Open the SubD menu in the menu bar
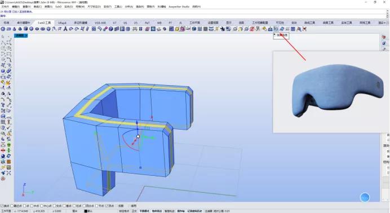 coord(59,6)
